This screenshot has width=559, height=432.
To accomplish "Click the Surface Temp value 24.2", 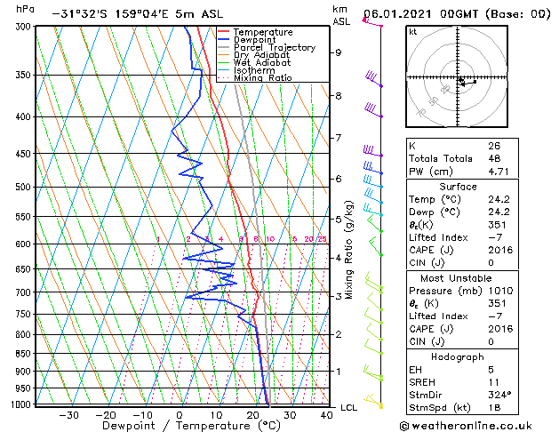I will tap(499, 199).
